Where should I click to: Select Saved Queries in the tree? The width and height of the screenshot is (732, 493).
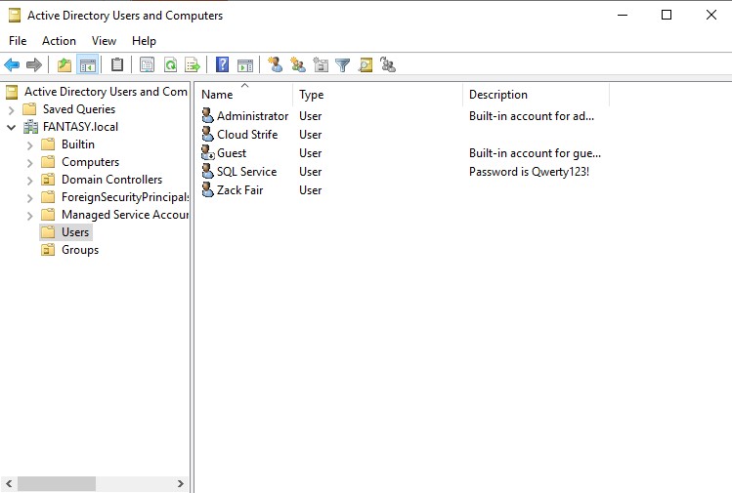tap(79, 109)
